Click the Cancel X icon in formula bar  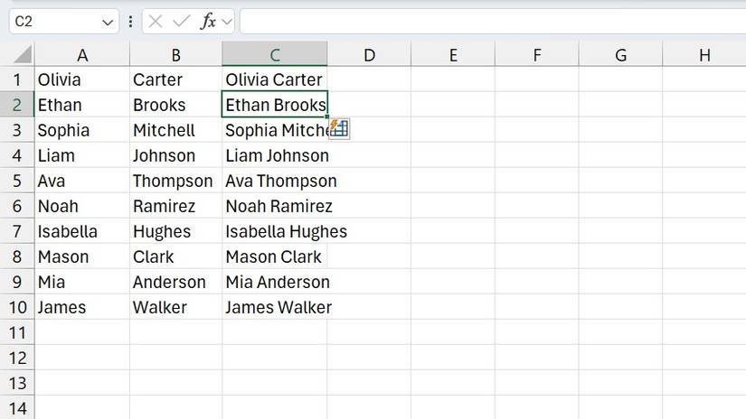[156, 21]
